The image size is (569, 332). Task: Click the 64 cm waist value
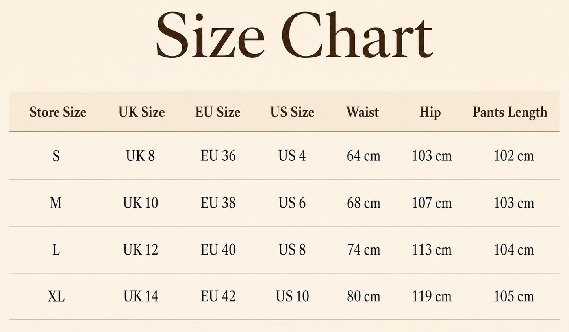(x=363, y=156)
